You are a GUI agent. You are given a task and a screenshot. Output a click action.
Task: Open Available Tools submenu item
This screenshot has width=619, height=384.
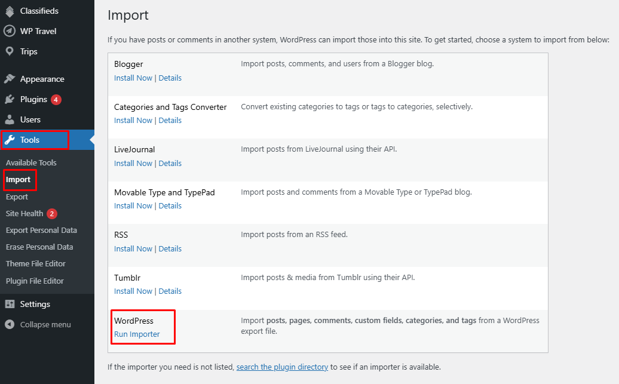coord(31,162)
